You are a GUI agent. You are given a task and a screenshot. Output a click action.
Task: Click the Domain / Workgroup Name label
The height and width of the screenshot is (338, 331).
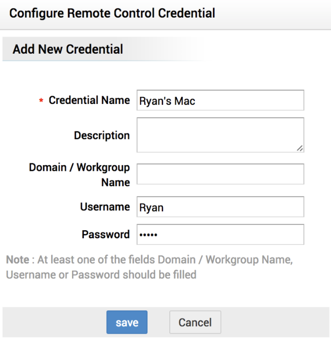pyautogui.click(x=79, y=175)
